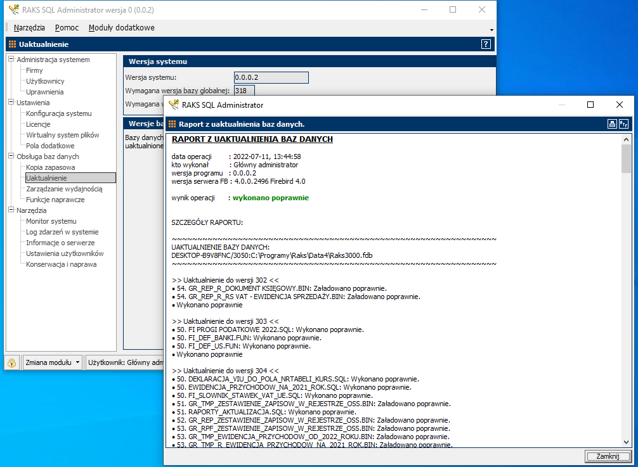Click the help question mark icon in Uaktualnienie header
Image resolution: width=638 pixels, height=467 pixels.
pyautogui.click(x=486, y=44)
